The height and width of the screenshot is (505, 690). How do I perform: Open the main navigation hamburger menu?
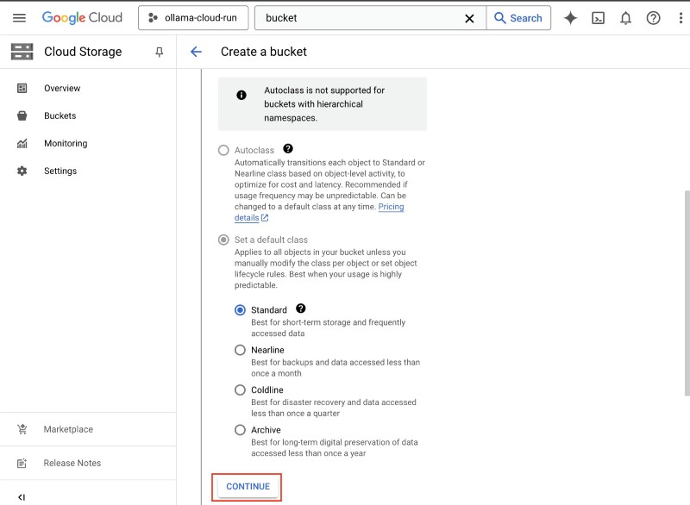pos(19,18)
